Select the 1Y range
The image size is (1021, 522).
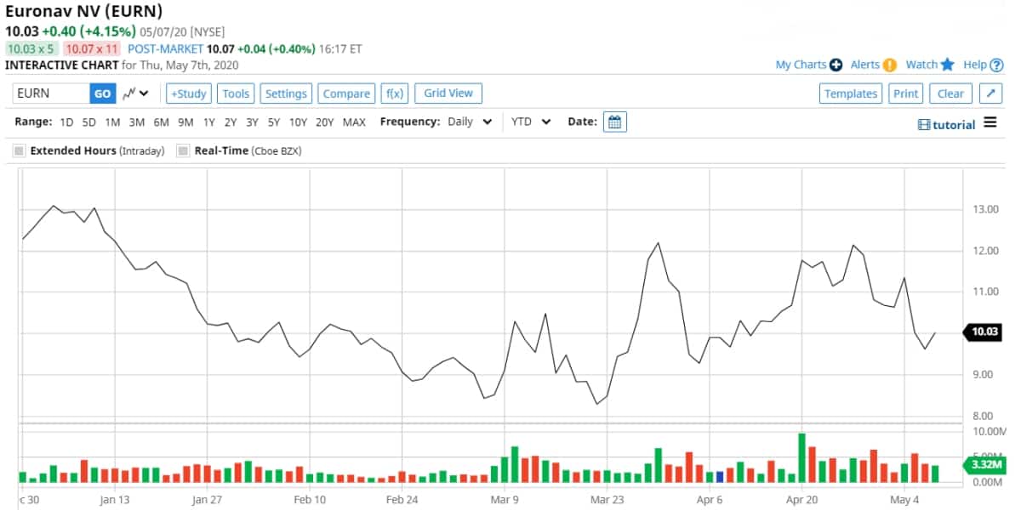click(x=209, y=122)
